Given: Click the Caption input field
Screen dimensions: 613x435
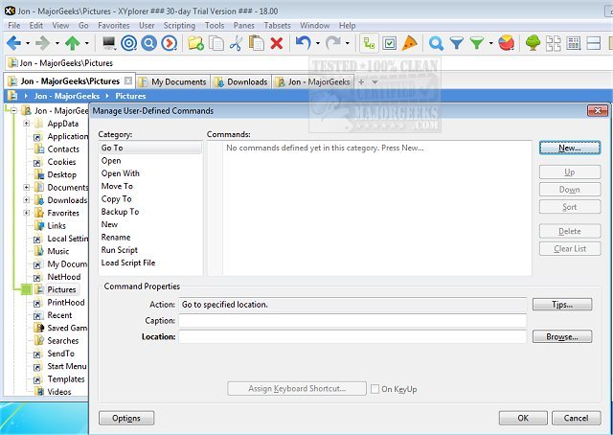Looking at the screenshot, I should pyautogui.click(x=352, y=320).
